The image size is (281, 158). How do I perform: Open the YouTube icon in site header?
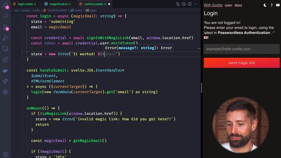(278, 5)
